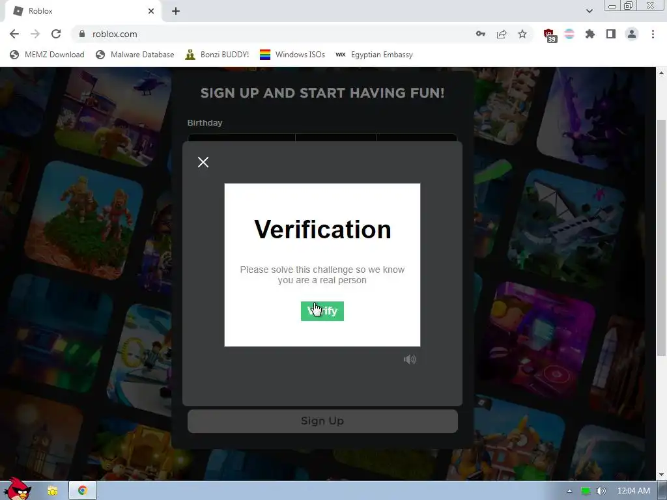Click the browser forward arrow
The height and width of the screenshot is (500, 667).
tap(35, 34)
